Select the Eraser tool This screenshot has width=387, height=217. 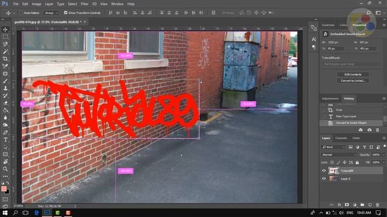tap(5, 103)
